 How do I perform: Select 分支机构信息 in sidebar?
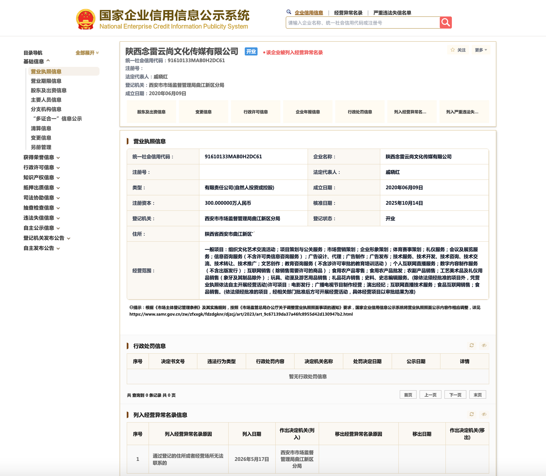pyautogui.click(x=46, y=109)
